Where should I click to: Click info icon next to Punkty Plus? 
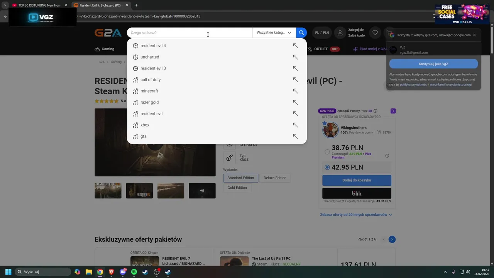376,111
